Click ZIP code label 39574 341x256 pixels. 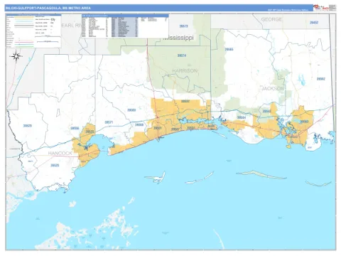pyautogui.click(x=182, y=55)
